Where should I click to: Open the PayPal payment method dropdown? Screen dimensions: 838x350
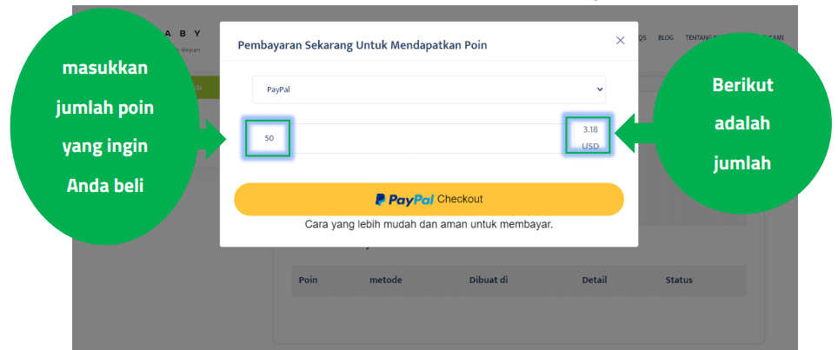tap(429, 89)
